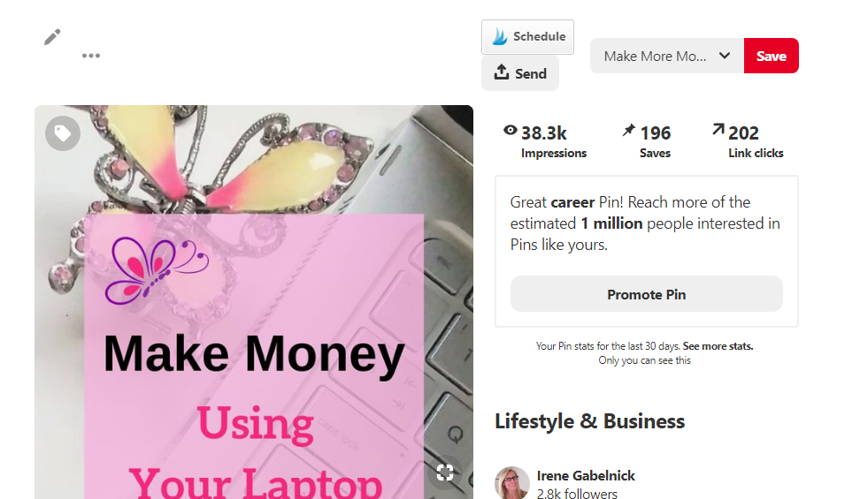This screenshot has width=860, height=499.
Task: Click the Send share button
Action: pos(520,72)
